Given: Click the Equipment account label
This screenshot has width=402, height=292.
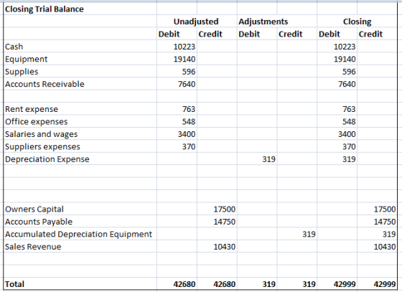Looking at the screenshot, I should coord(26,59).
